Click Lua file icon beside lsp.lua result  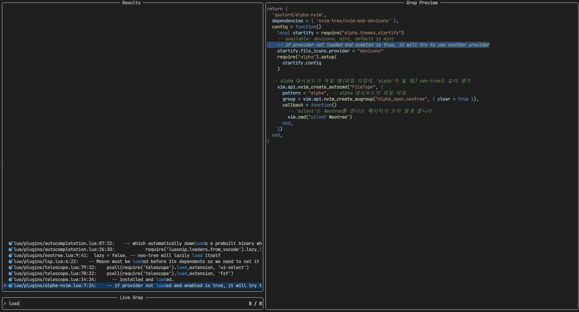tap(11, 262)
